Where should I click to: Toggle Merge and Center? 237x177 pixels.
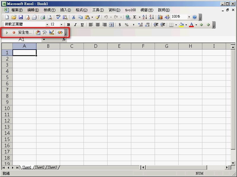tap(111, 25)
